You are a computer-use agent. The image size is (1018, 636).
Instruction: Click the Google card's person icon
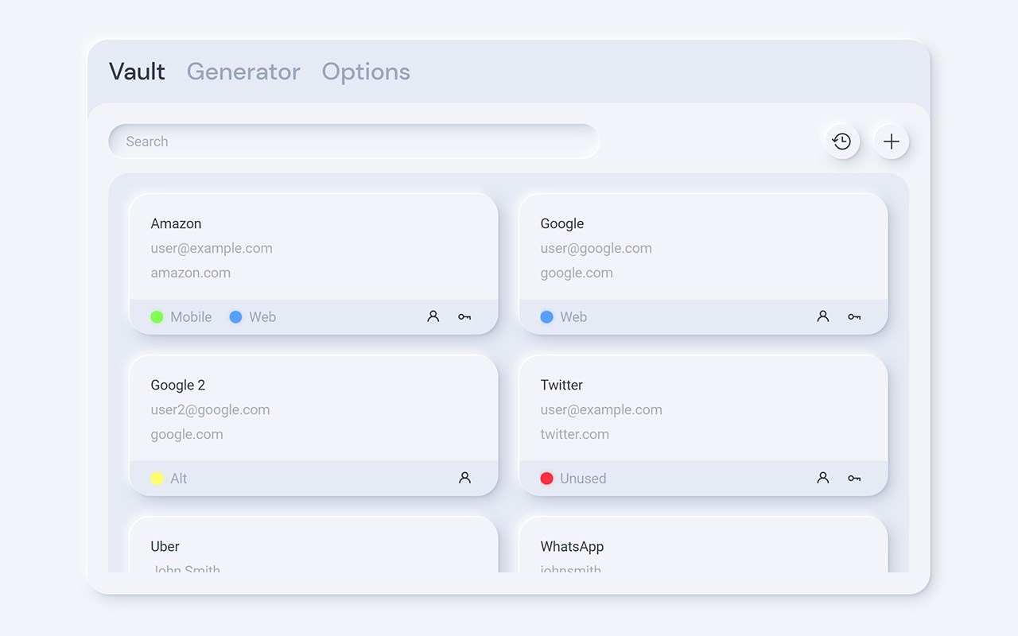[x=822, y=316]
